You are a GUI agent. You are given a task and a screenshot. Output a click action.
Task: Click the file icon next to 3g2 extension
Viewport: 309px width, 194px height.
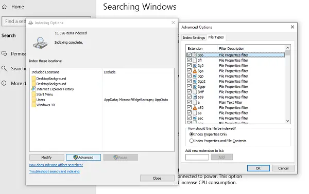click(195, 65)
